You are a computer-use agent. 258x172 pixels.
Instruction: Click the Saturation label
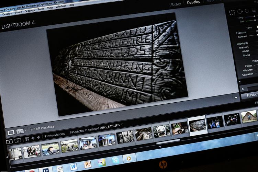pyautogui.click(x=248, y=74)
